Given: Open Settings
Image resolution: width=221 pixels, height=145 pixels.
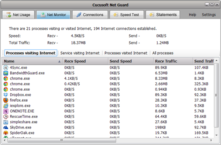Looking at the screenshot, I should coord(209,15).
